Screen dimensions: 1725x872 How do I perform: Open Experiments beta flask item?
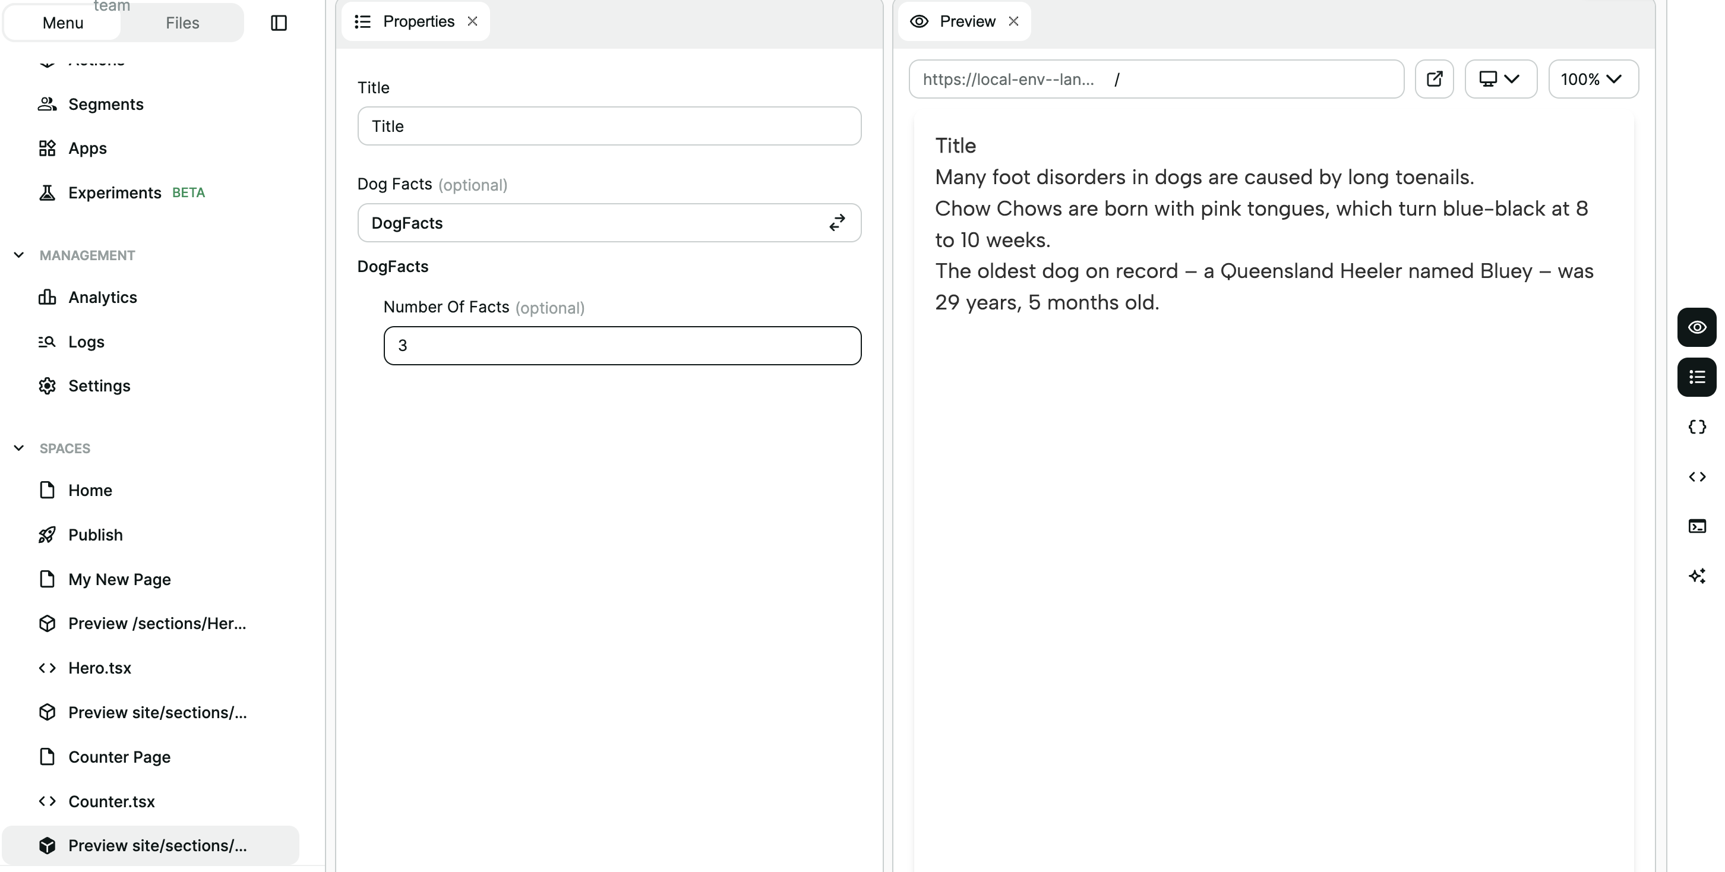[115, 193]
